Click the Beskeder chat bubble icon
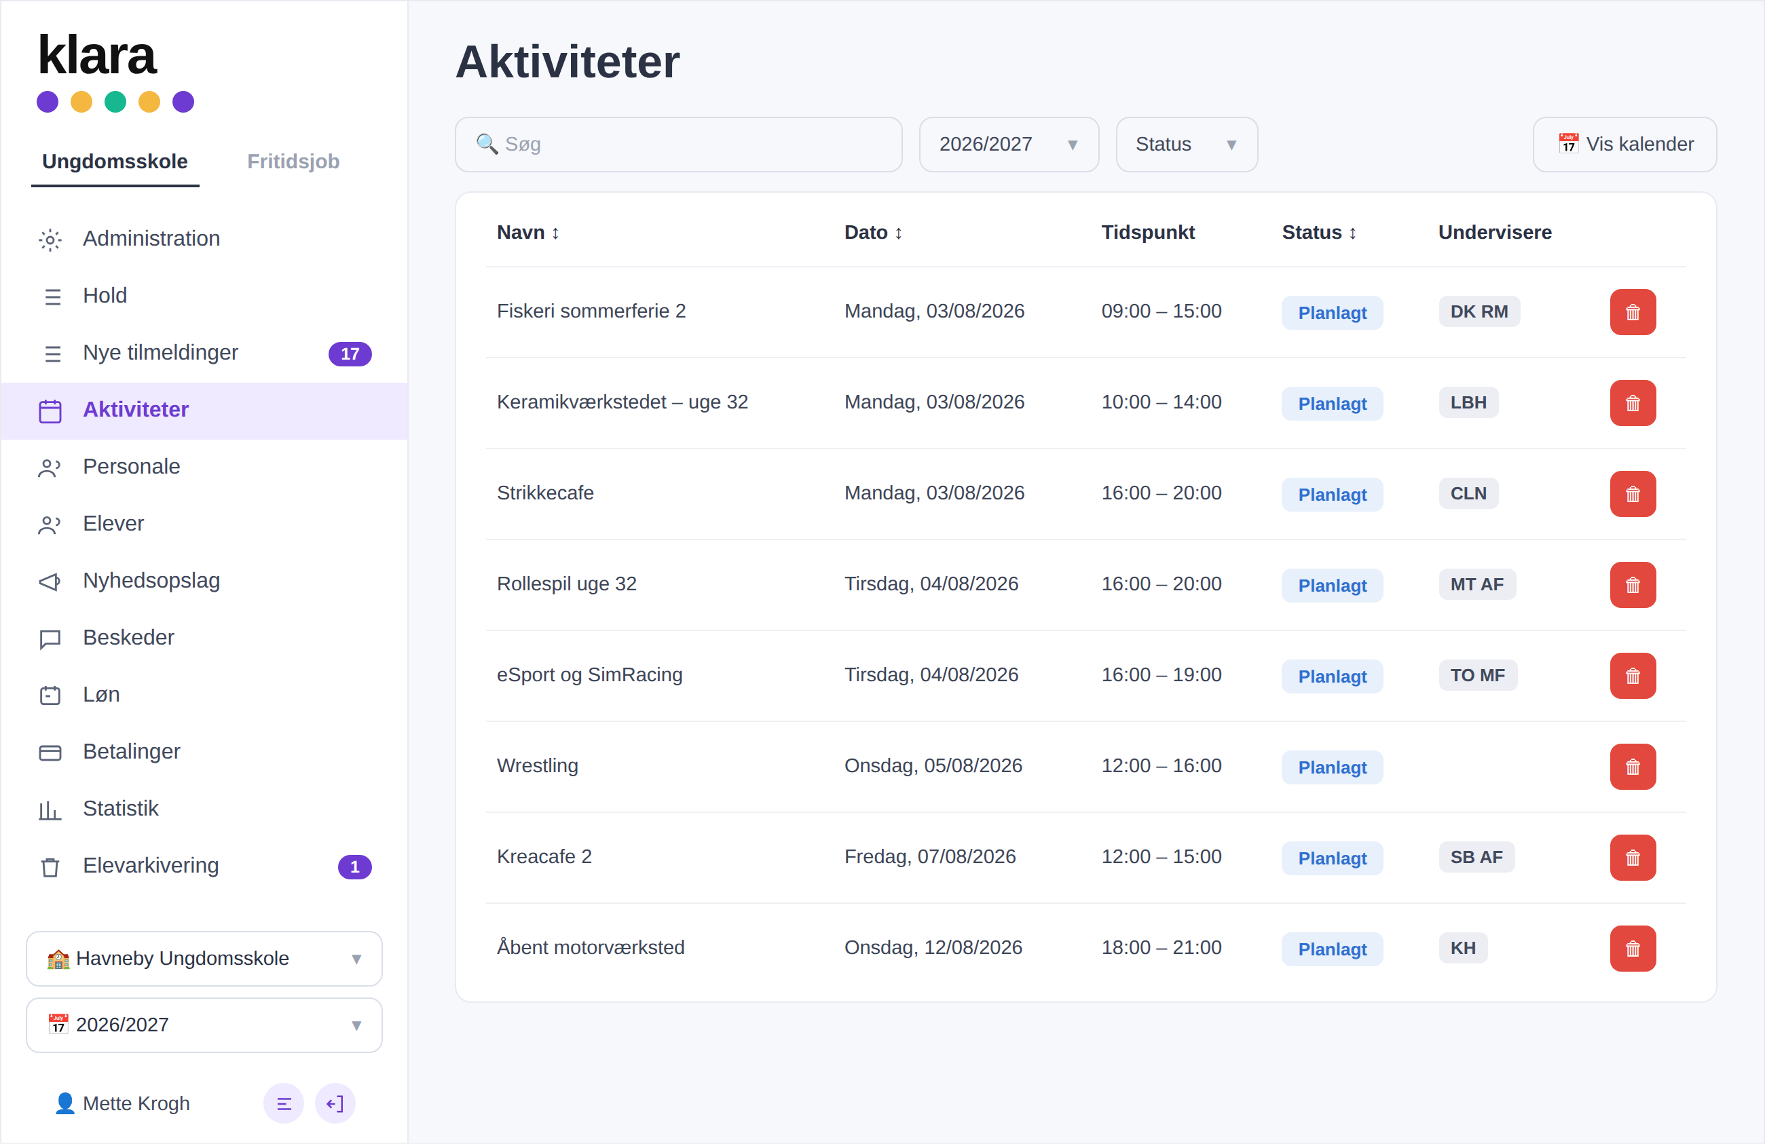This screenshot has height=1144, width=1765. (50, 639)
